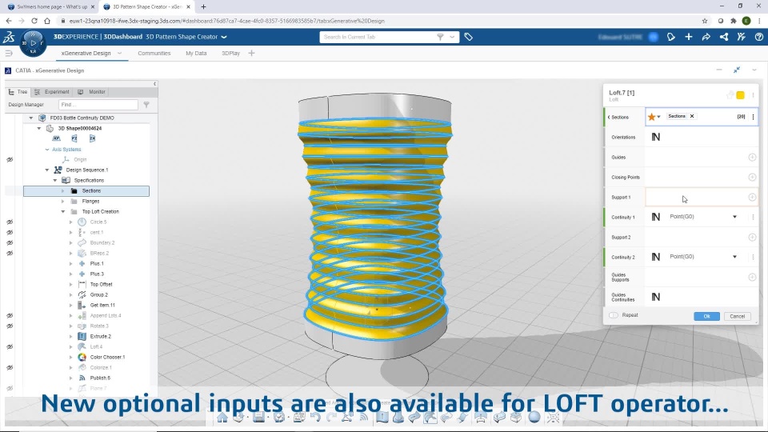This screenshot has width=768, height=432.
Task: Click the search filter funnel in top search
Action: 440,37
